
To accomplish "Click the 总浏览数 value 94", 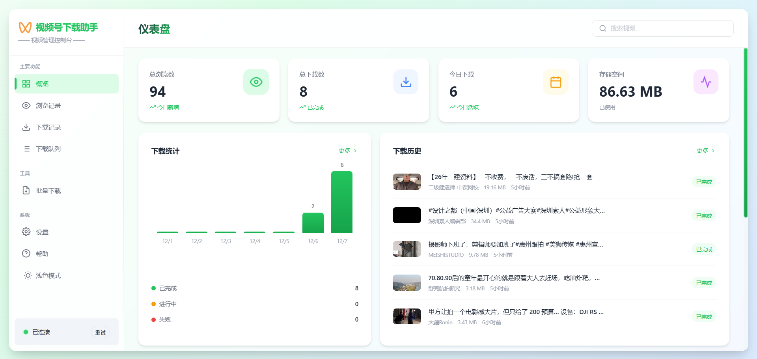I will [x=157, y=92].
